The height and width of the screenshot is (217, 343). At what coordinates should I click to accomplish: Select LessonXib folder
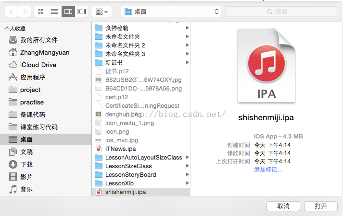pyautogui.click(x=141, y=183)
